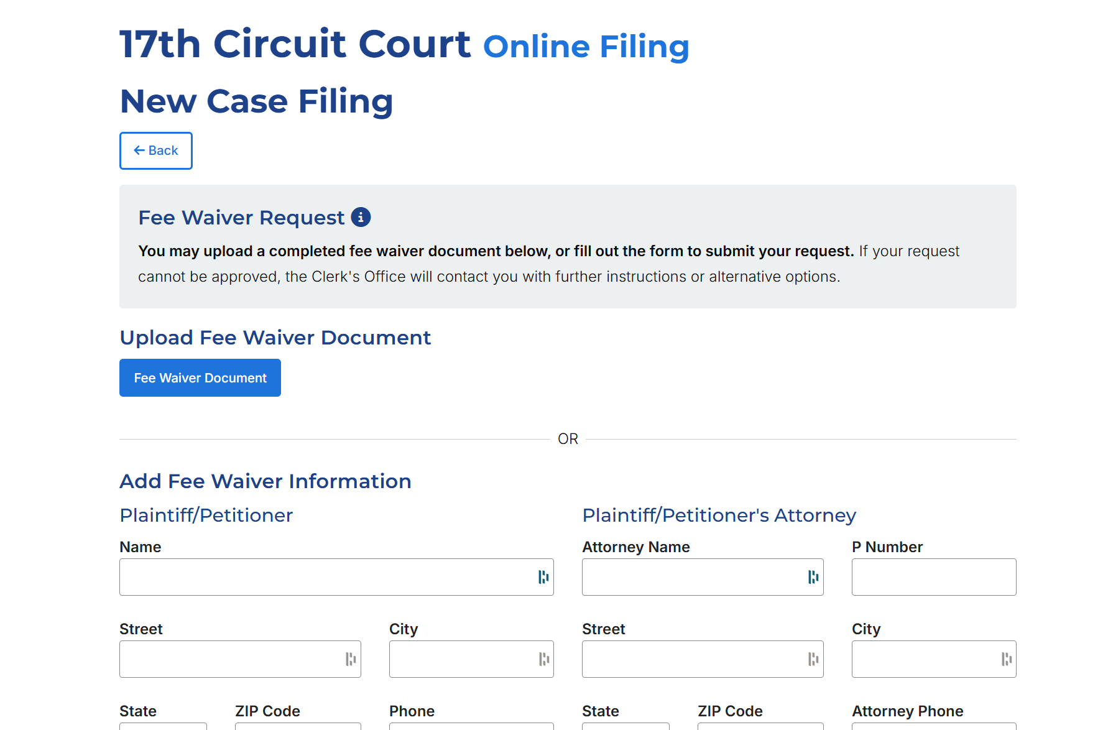
Task: Click the Plaintiff Phone field
Action: pyautogui.click(x=471, y=726)
